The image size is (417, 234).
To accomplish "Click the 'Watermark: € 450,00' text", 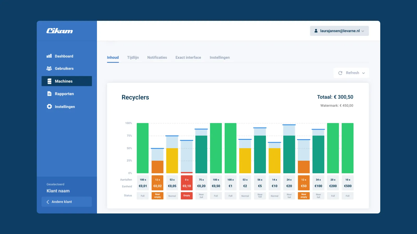I will (337, 106).
